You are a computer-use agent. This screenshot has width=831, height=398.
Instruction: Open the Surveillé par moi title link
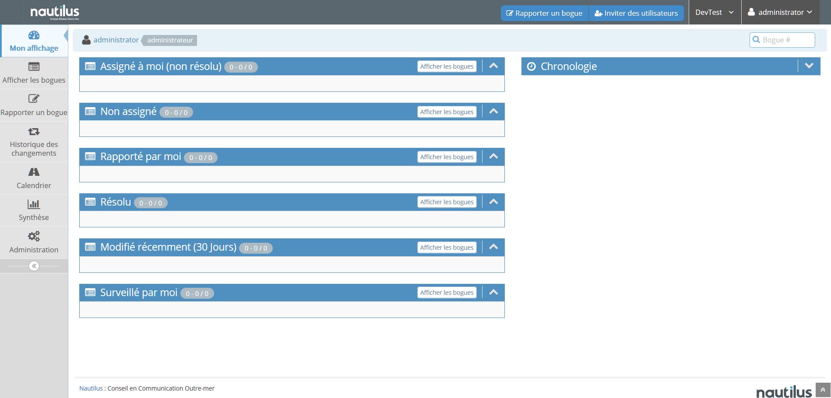click(139, 293)
